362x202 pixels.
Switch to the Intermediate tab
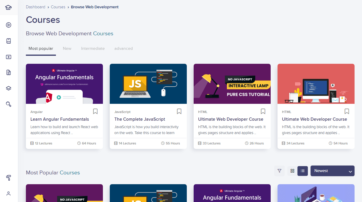coord(93,48)
